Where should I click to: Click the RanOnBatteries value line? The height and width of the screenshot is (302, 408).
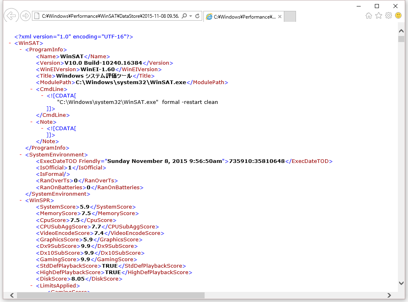point(90,188)
